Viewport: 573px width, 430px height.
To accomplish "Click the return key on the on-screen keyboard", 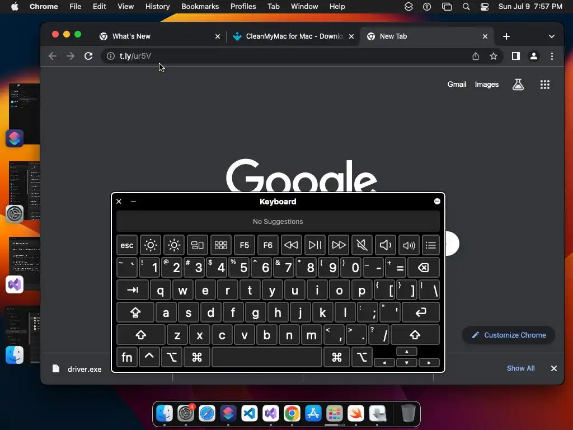I will [421, 312].
